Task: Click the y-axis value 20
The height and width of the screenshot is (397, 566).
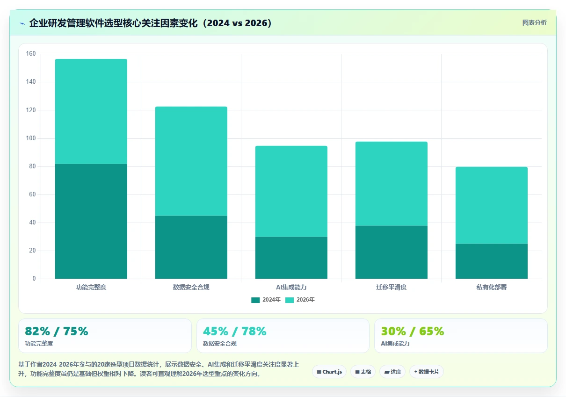Action: (32, 251)
